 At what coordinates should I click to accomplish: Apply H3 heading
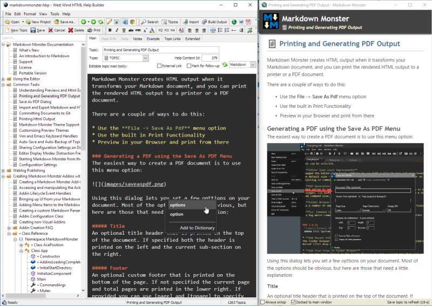pyautogui.click(x=167, y=30)
